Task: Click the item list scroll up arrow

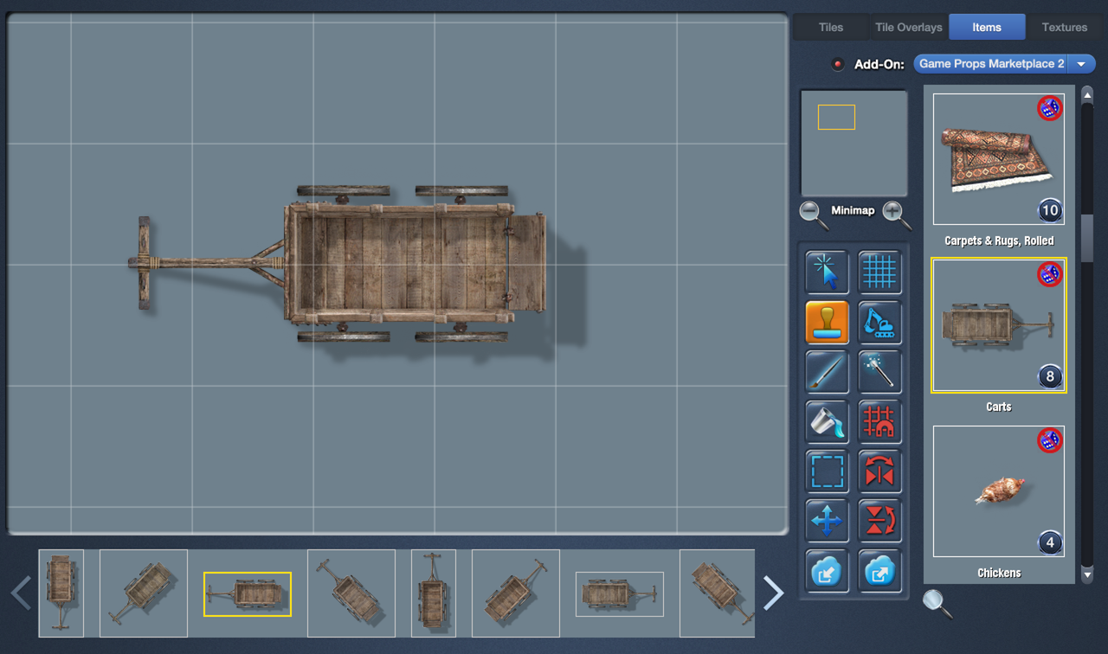Action: pos(1087,93)
